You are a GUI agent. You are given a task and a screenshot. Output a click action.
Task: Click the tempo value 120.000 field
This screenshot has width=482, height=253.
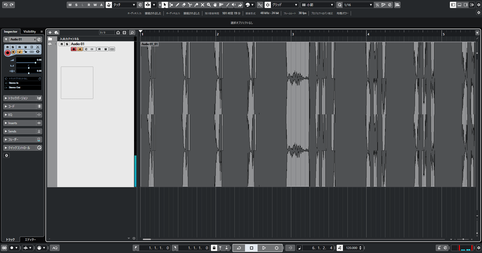click(x=351, y=248)
